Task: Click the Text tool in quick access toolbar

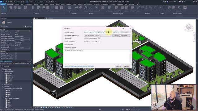Action: point(38,2)
